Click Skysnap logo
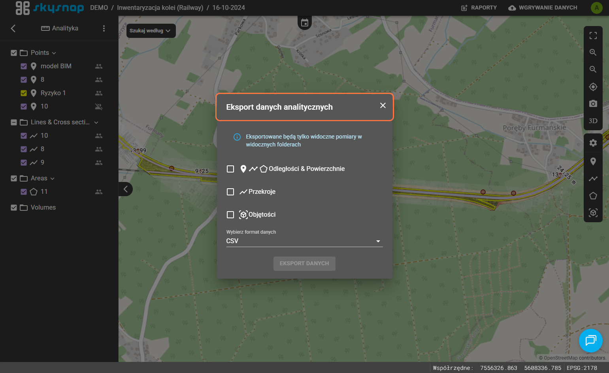This screenshot has height=373, width=609. 49,7
